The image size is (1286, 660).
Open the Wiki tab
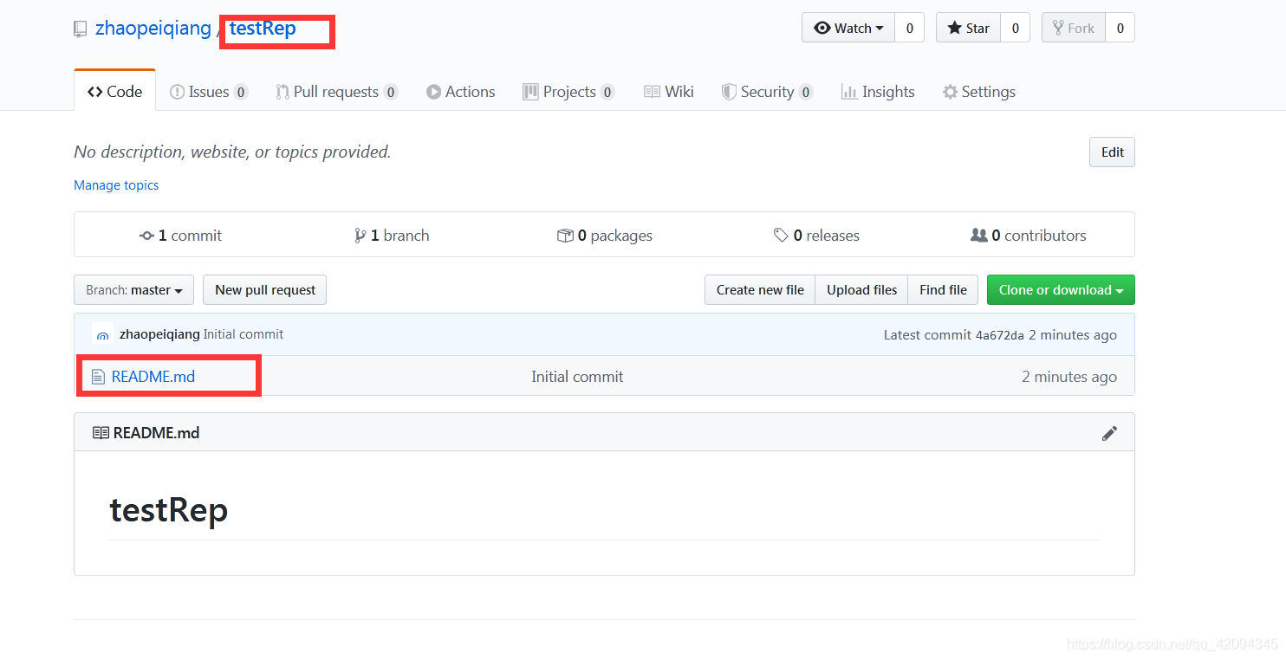[x=669, y=92]
